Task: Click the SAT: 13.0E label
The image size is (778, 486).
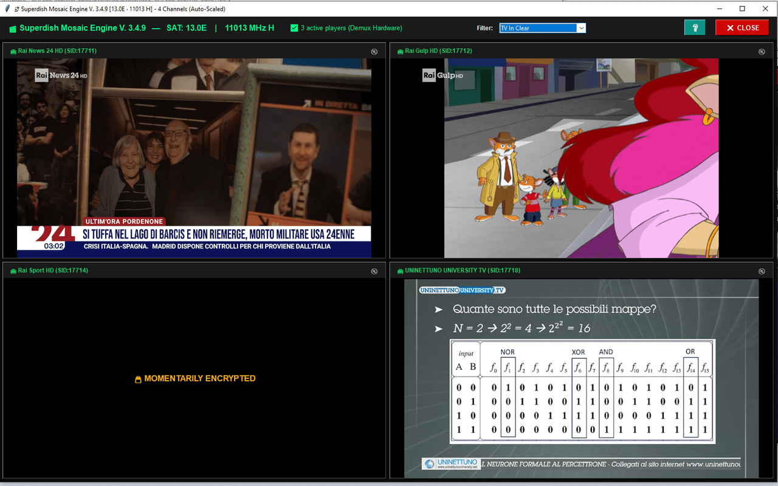Action: coord(187,28)
